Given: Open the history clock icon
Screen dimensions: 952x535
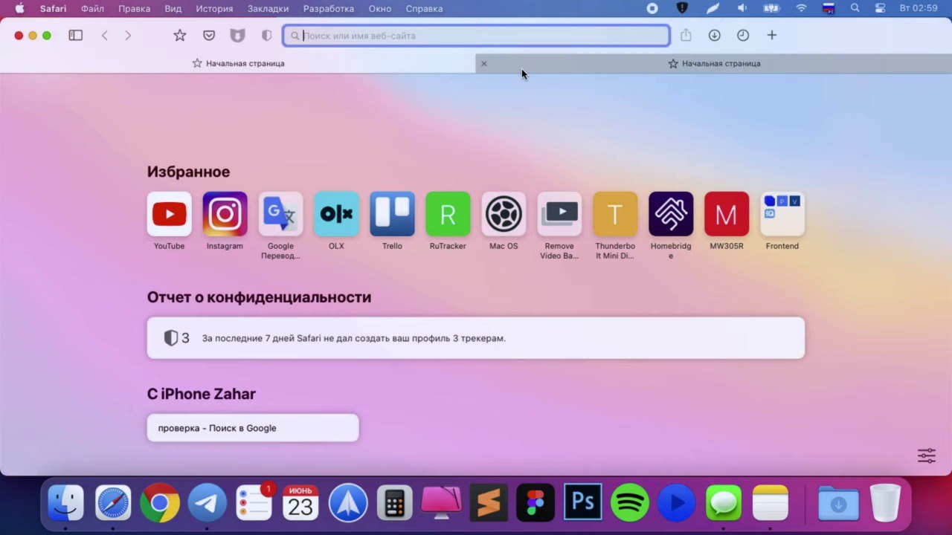Looking at the screenshot, I should pyautogui.click(x=743, y=35).
